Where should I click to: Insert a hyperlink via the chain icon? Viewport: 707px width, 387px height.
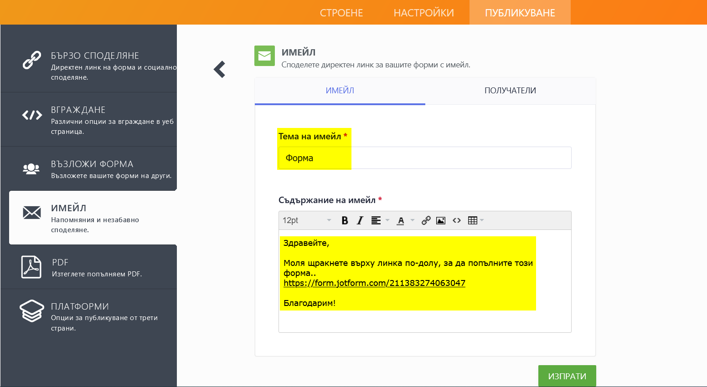coord(426,220)
